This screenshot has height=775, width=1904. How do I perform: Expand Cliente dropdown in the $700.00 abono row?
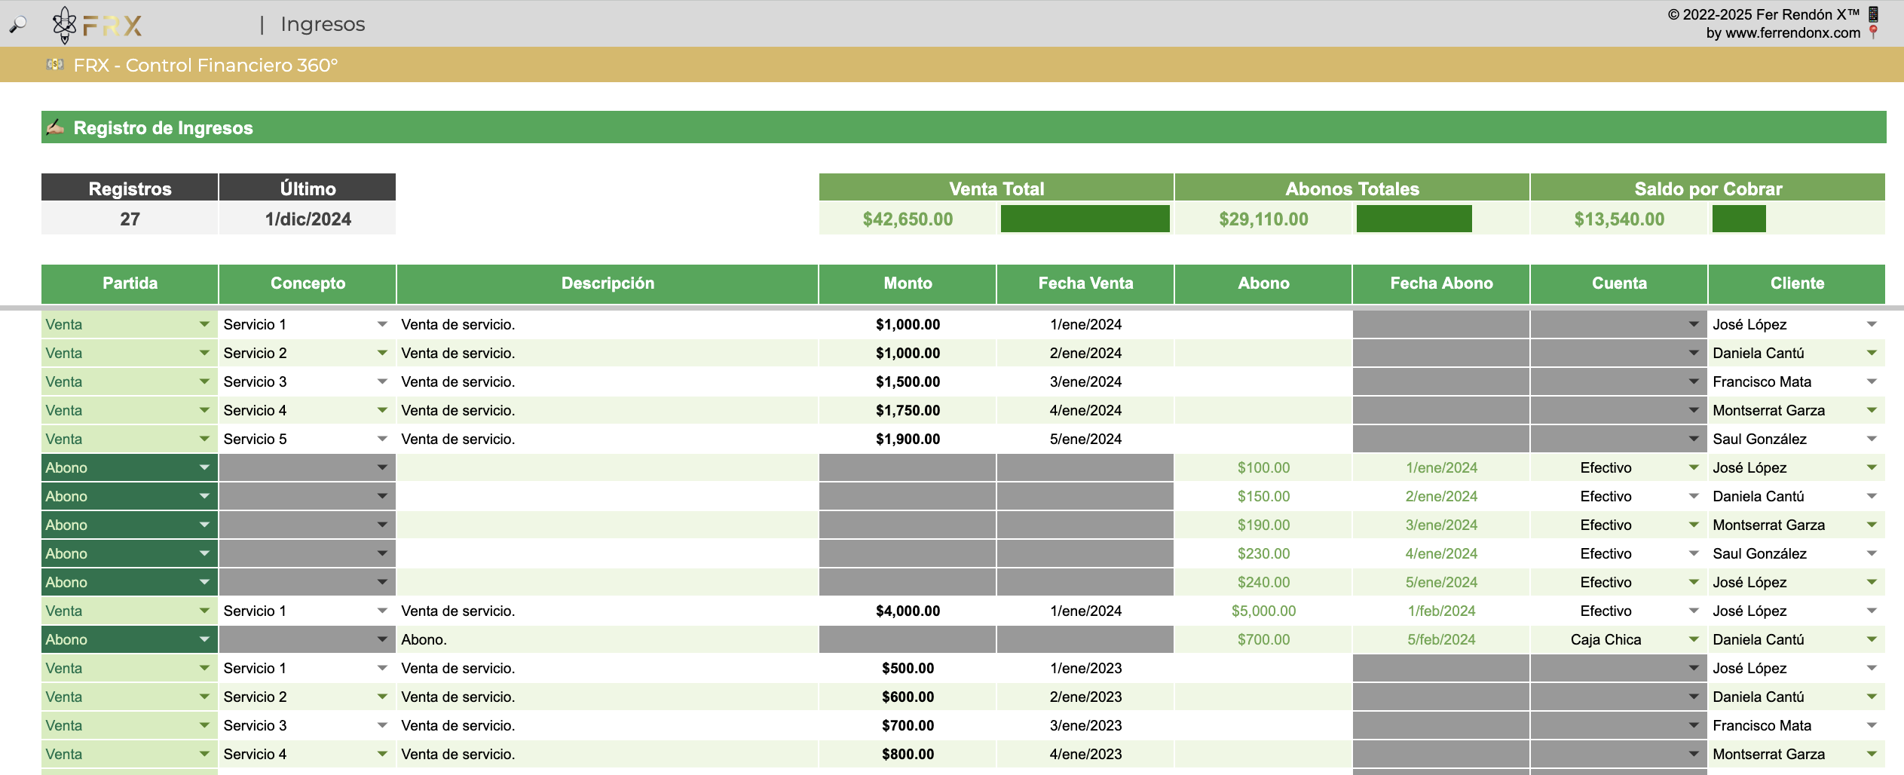[1872, 639]
